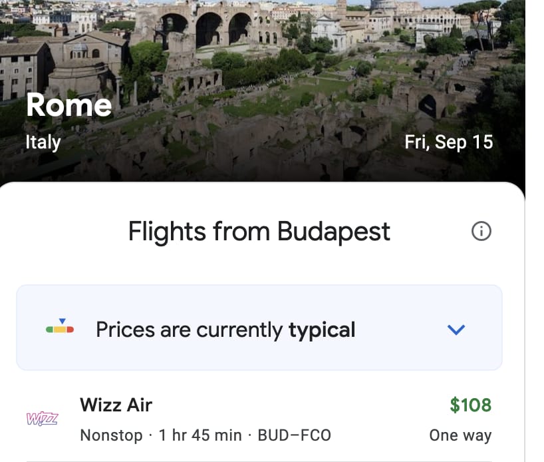
Task: Click the BUD–FCO route text
Action: pos(294,435)
